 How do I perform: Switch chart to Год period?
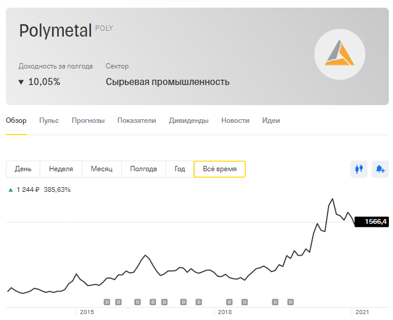[x=180, y=169]
